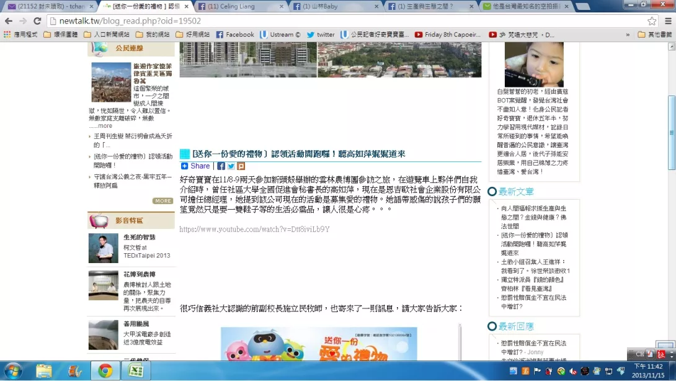Image resolution: width=676 pixels, height=381 pixels.
Task: Share the article via Plurk icon
Action: [241, 166]
